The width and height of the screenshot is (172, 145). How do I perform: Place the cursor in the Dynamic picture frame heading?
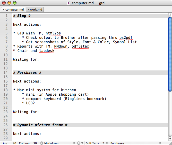pyautogui.click(x=40, y=125)
